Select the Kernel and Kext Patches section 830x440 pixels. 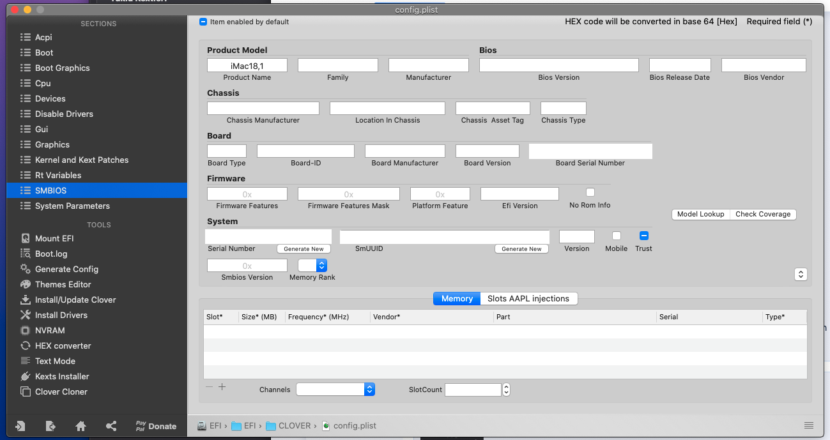pos(81,160)
